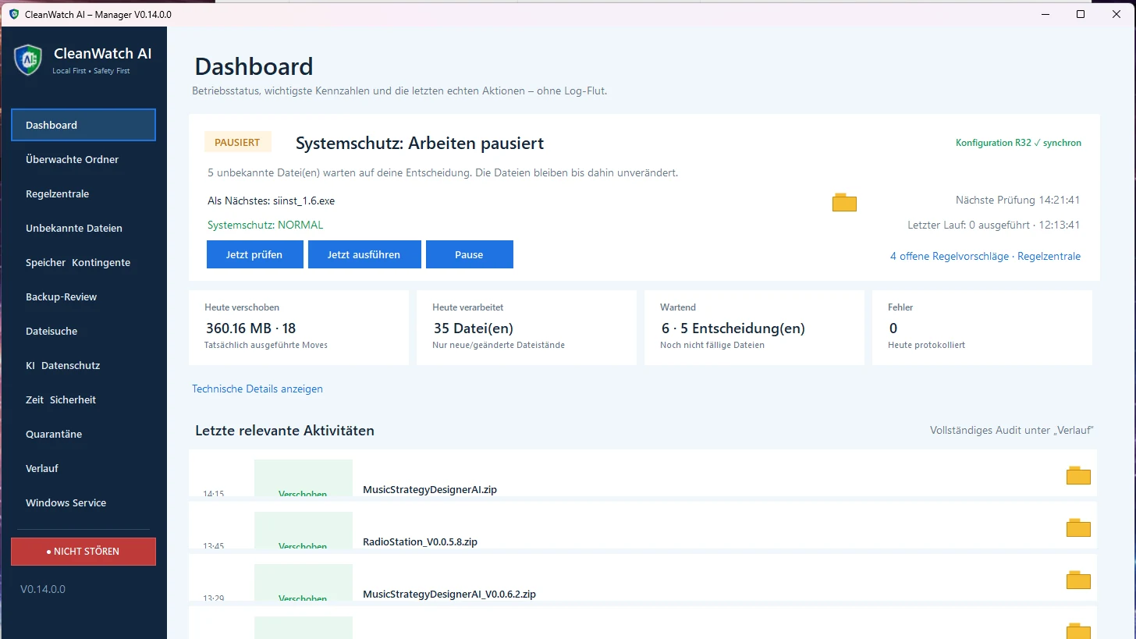Click the Jetzt prüfen button
Viewport: 1136px width, 639px height.
click(x=254, y=254)
